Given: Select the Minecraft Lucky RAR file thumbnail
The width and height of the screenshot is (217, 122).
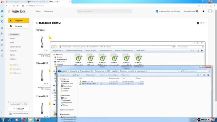Looking at the screenshot, I should tap(45, 77).
